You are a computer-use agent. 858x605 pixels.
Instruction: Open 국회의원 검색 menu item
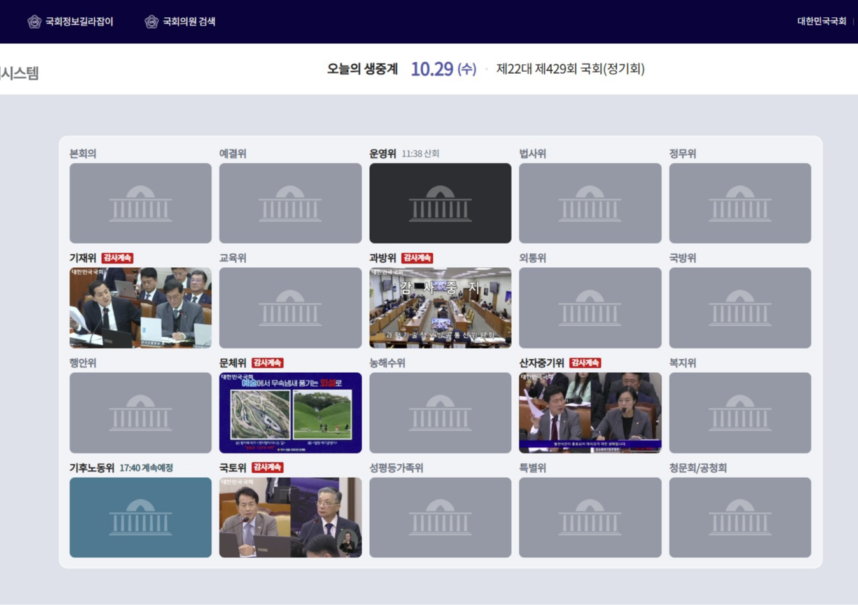coord(189,22)
